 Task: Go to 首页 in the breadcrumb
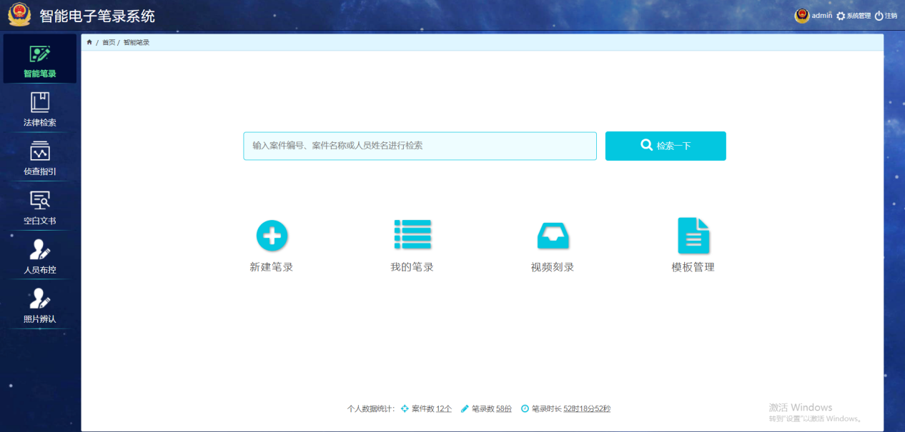[109, 43]
